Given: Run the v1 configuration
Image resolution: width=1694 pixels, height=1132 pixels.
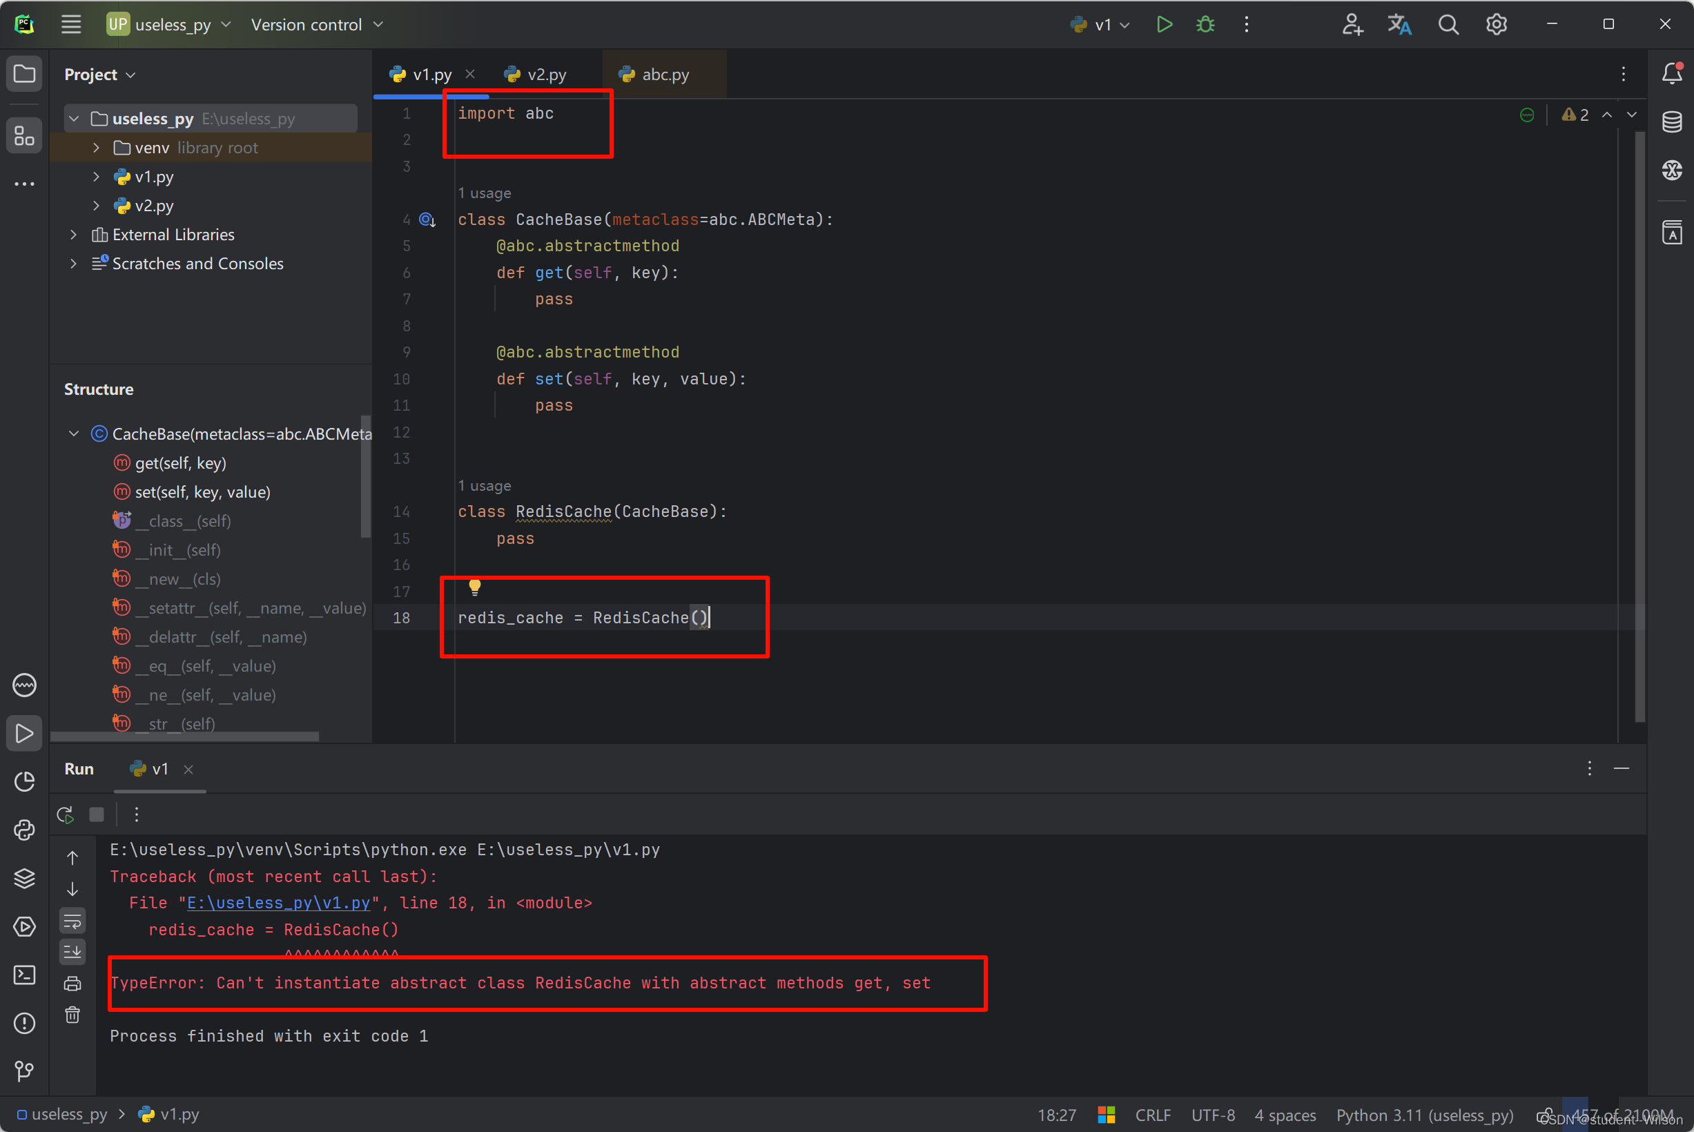Looking at the screenshot, I should tap(1165, 25).
